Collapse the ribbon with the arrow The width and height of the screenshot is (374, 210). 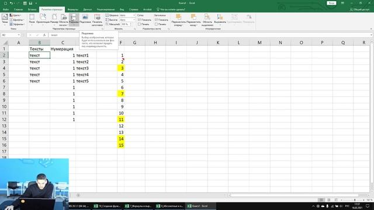tap(370, 29)
